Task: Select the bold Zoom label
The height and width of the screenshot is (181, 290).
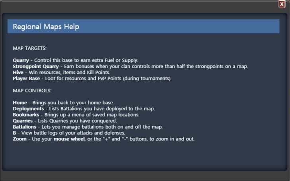Action: click(x=19, y=139)
